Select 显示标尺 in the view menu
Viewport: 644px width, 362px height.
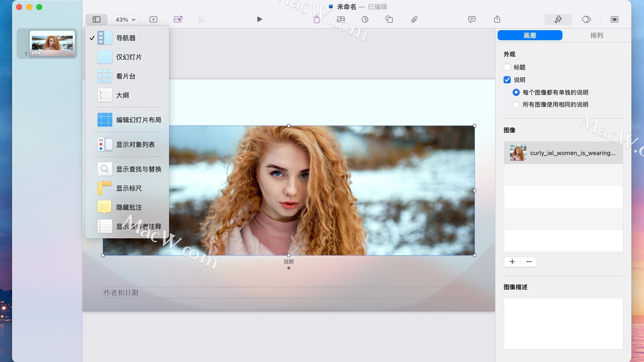click(129, 188)
